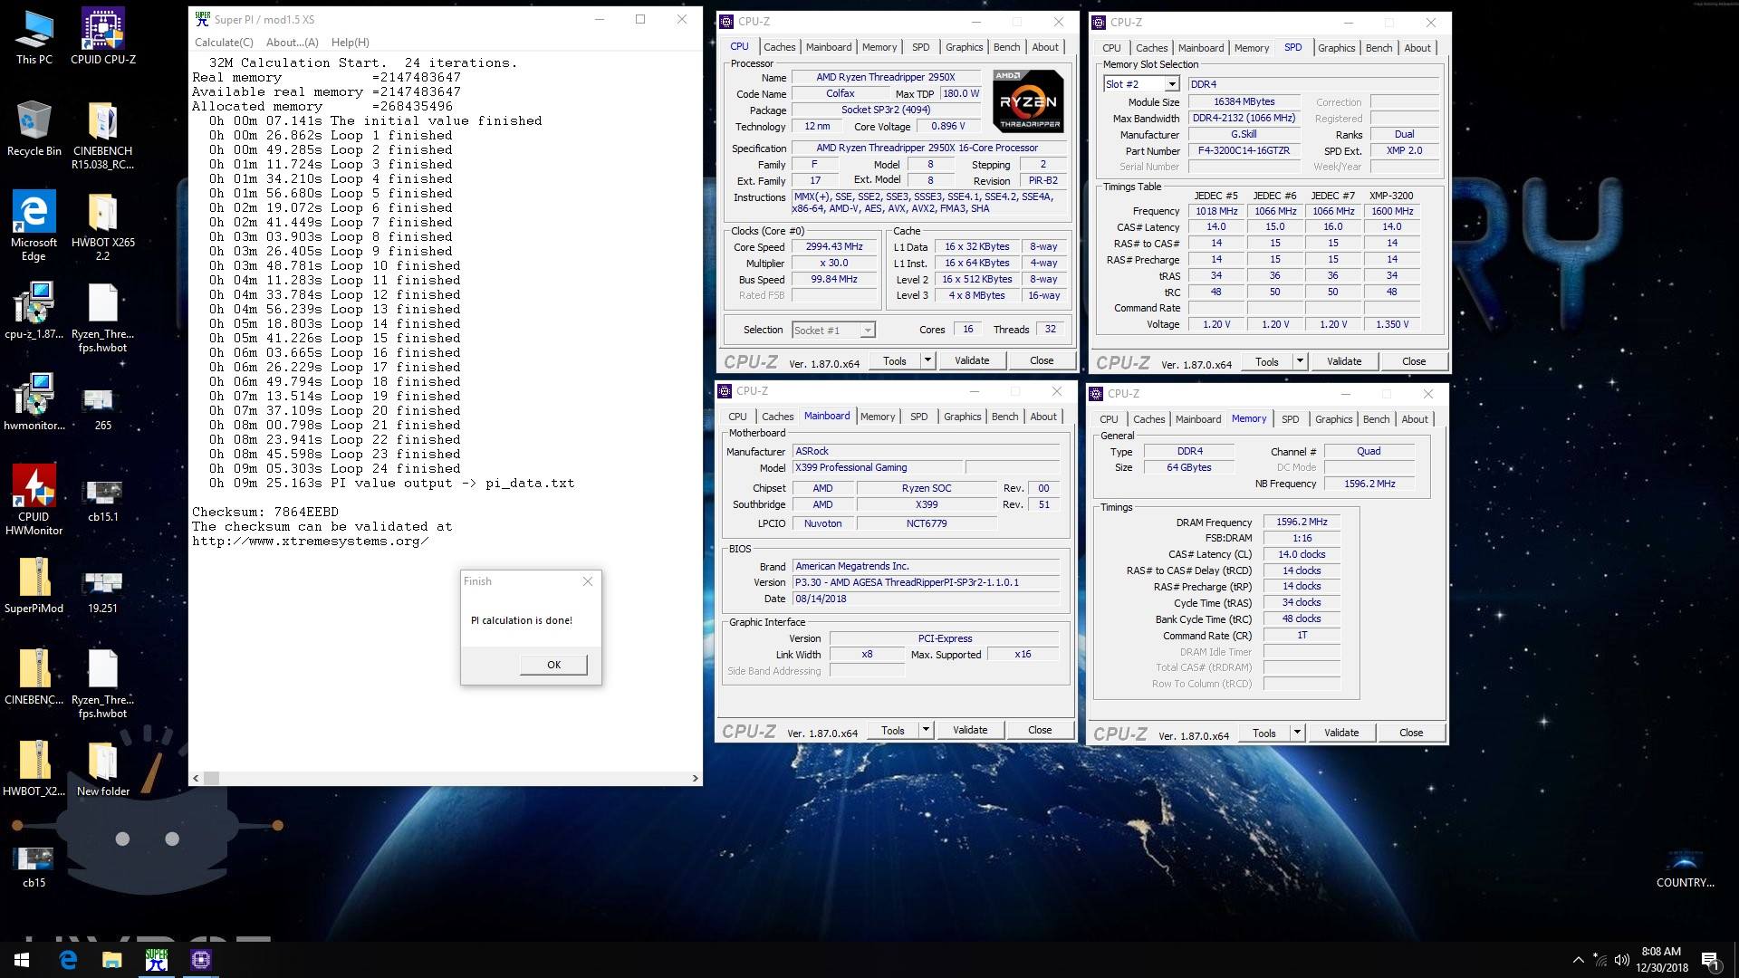Open CINEBENC... zip archive icon
This screenshot has width=1739, height=978.
click(x=34, y=676)
